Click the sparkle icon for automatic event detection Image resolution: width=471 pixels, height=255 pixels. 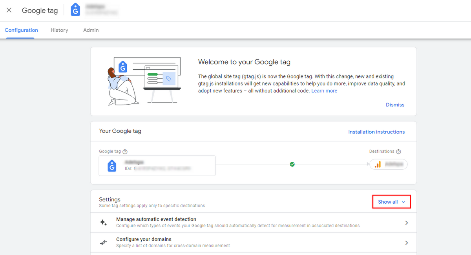[x=103, y=222]
